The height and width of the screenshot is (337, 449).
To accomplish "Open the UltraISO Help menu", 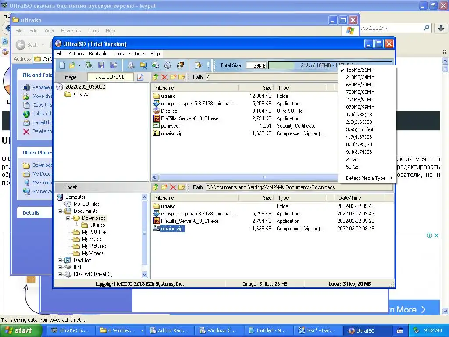I will [155, 54].
